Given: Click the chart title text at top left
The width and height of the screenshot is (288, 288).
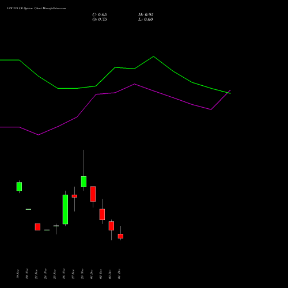Looking at the screenshot, I should pyautogui.click(x=36, y=9).
